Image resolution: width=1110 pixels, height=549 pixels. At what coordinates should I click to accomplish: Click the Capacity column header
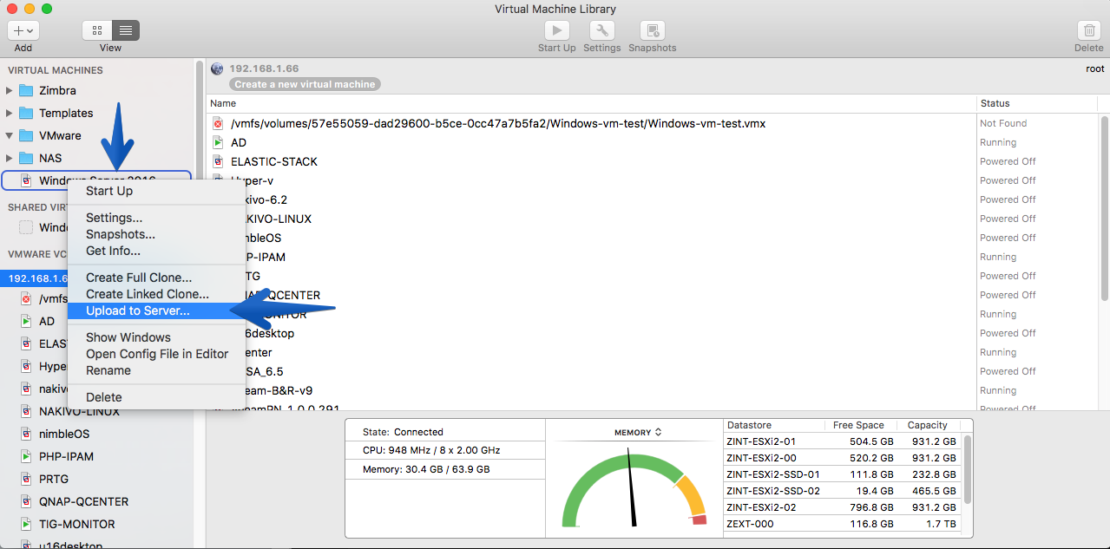point(927,425)
